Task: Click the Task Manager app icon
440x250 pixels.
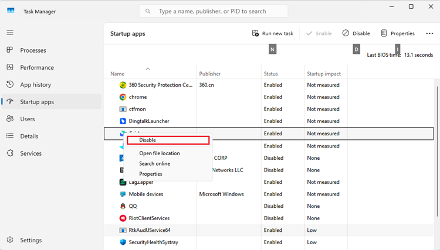Action: point(11,11)
